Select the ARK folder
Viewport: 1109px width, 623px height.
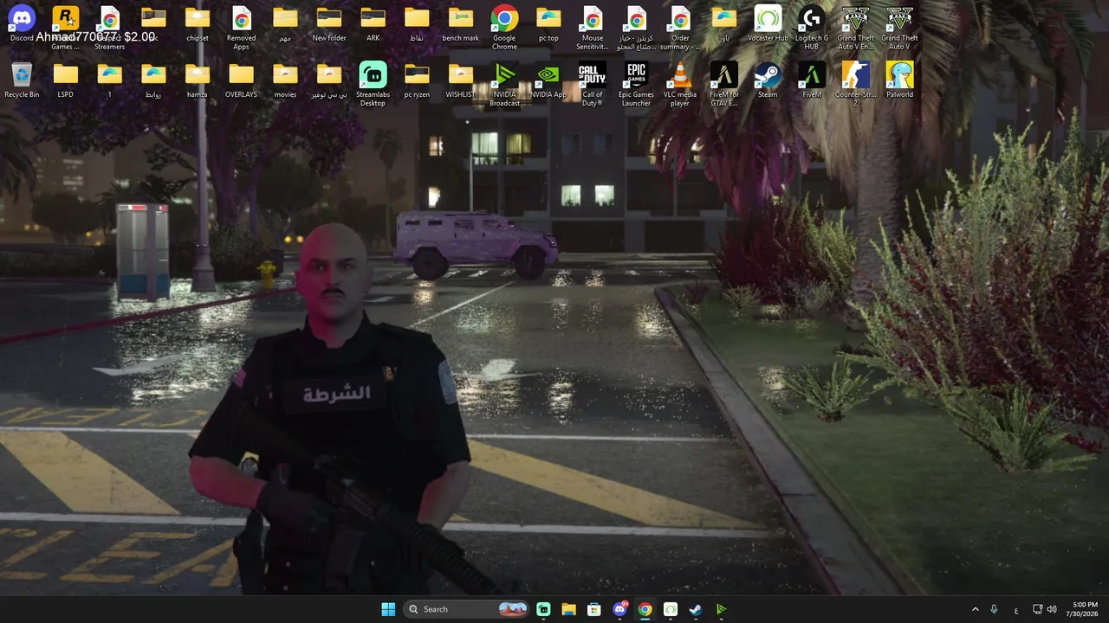[x=373, y=23]
